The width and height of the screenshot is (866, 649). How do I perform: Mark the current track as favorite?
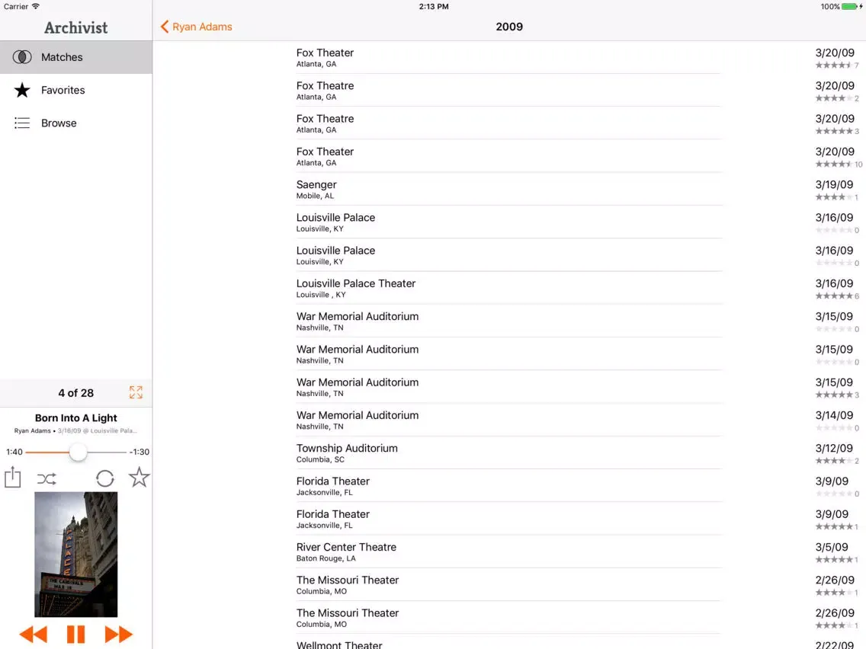[x=140, y=478]
